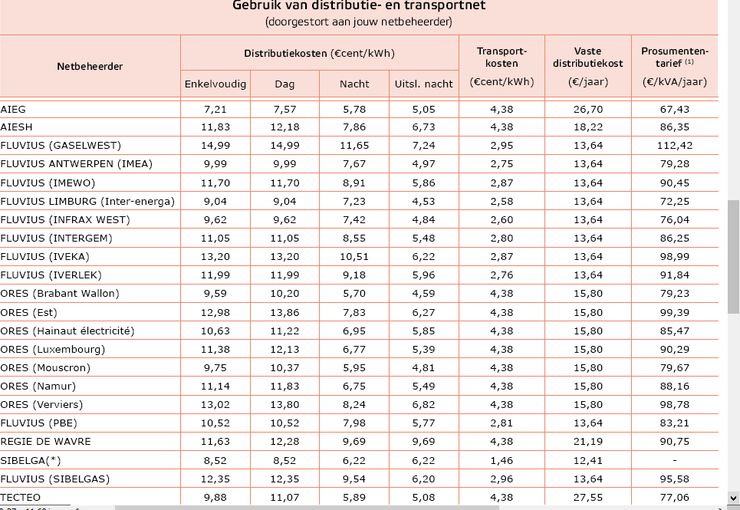Click the Dag column header

pyautogui.click(x=284, y=84)
